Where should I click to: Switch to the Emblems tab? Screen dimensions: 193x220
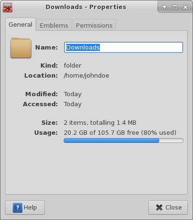coord(54,25)
